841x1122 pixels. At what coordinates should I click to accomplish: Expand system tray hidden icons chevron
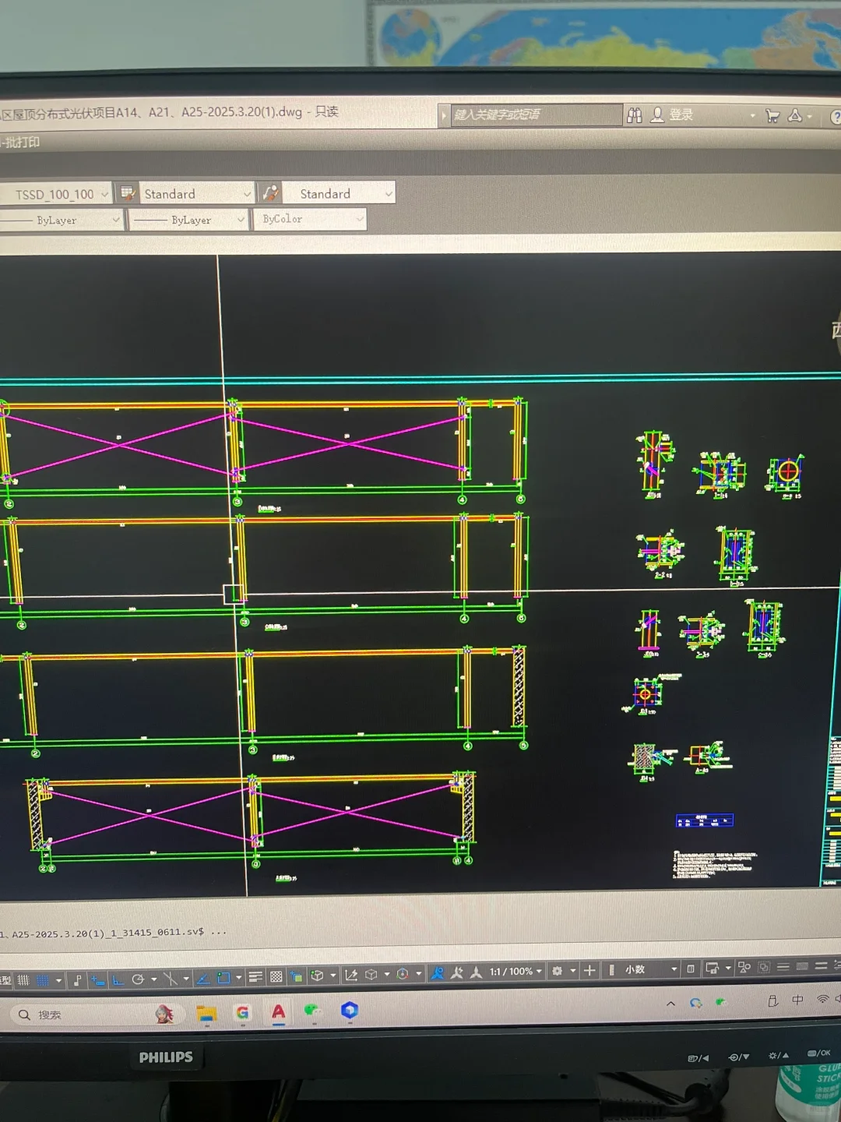pos(670,1004)
